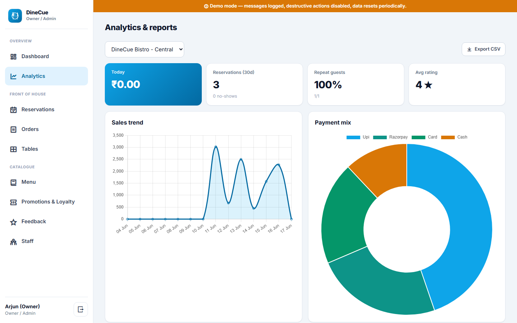Open the DineCue Bistro - Central location dropdown

coord(144,50)
